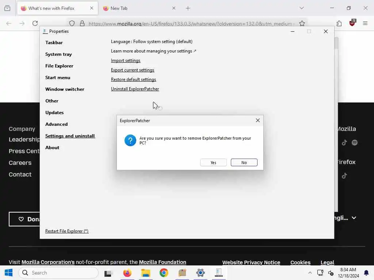Click Firefox back arrow

(x=9, y=23)
